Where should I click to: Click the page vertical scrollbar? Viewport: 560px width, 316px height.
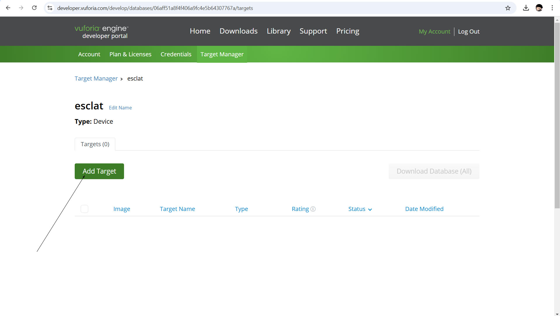click(557, 117)
